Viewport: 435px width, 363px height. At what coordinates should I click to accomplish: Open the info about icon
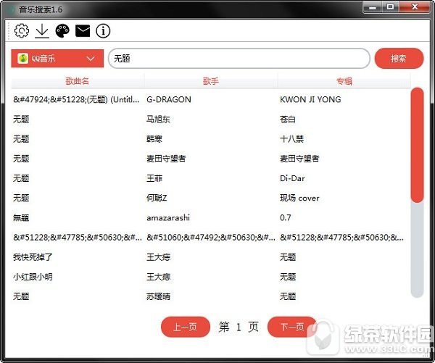point(103,30)
